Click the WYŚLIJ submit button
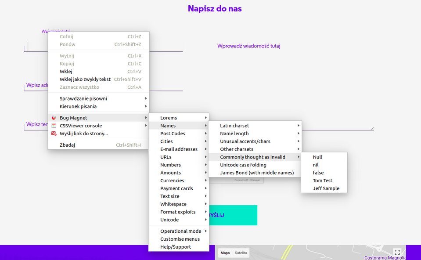 (x=233, y=215)
